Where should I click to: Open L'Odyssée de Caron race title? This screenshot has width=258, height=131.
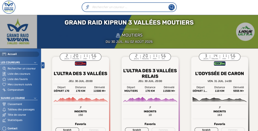click(220, 73)
